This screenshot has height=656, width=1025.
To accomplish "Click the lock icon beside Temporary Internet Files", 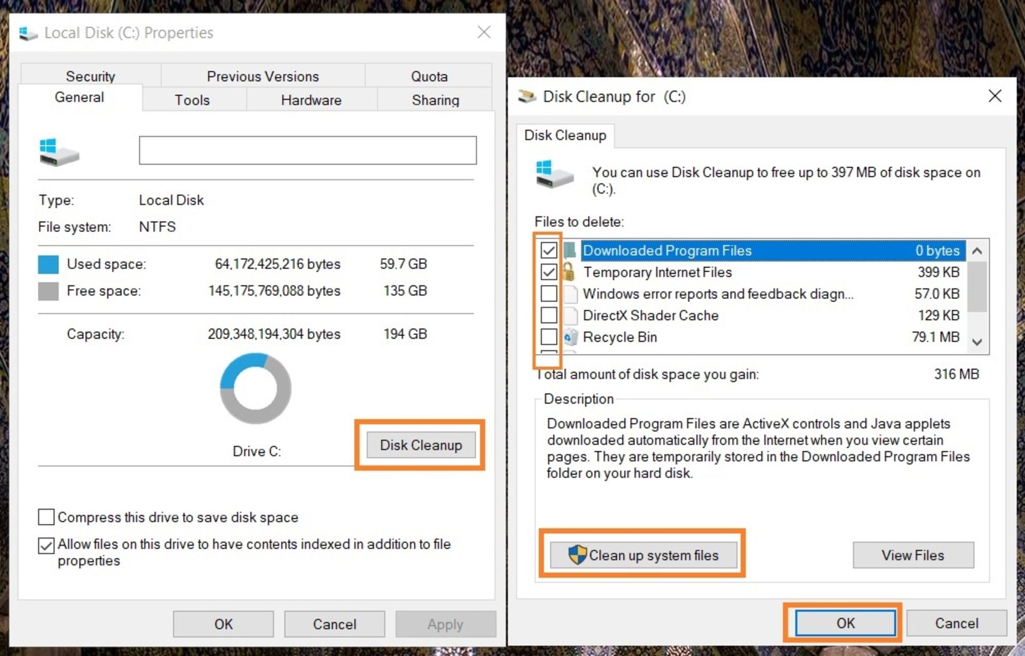I will 569,272.
